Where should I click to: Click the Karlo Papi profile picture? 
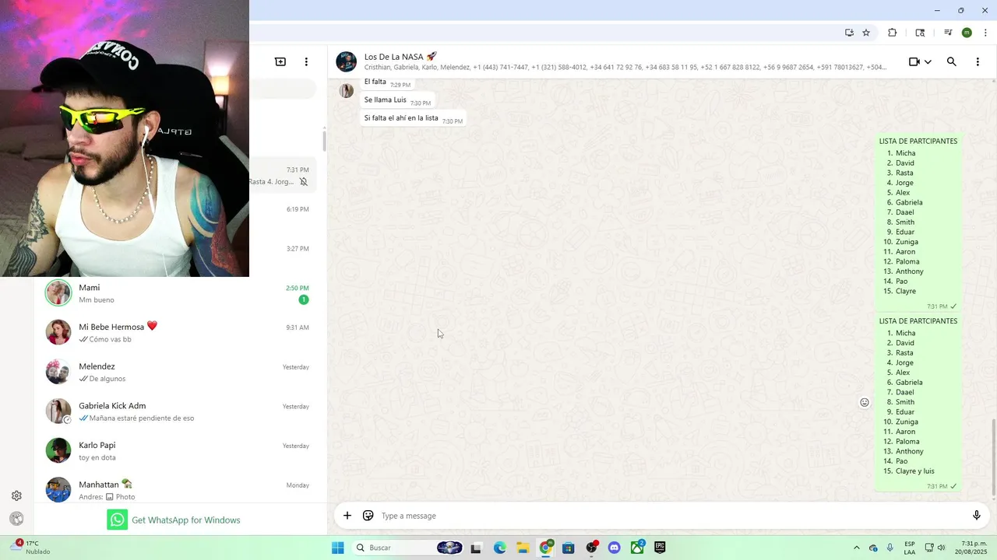coord(58,450)
